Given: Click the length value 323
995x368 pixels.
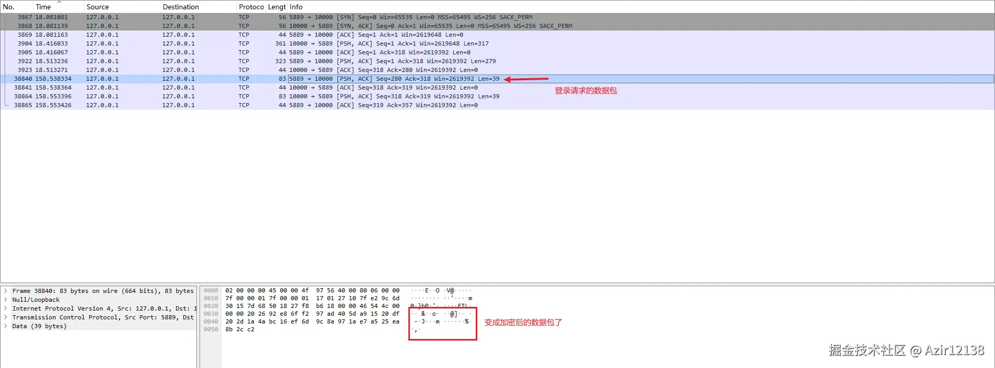Looking at the screenshot, I should [x=280, y=61].
